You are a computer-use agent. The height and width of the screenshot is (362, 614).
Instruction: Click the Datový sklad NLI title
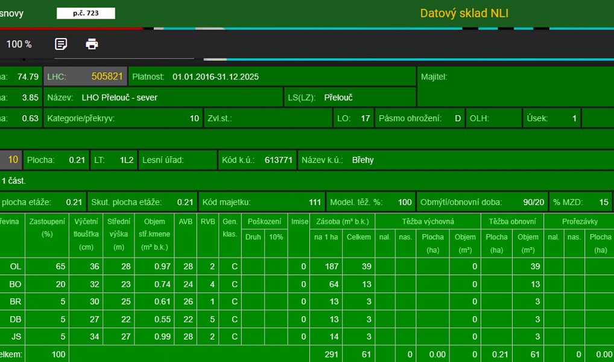click(464, 13)
